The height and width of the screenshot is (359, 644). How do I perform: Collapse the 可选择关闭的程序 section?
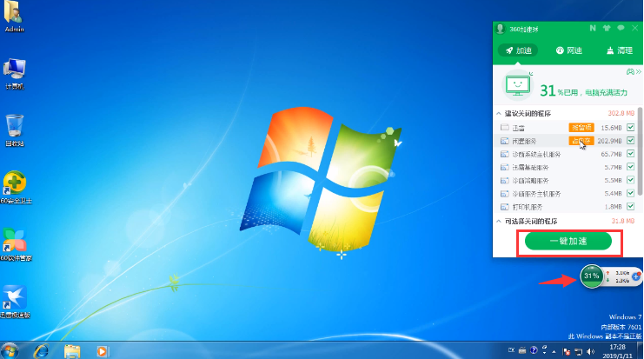499,222
